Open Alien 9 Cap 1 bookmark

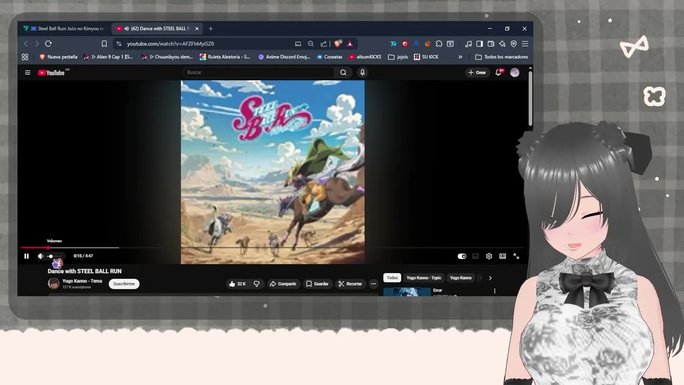click(x=110, y=57)
